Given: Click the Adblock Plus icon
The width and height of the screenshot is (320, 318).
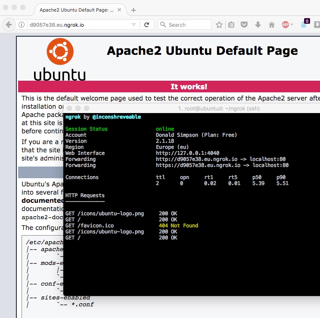Looking at the screenshot, I should click(285, 25).
